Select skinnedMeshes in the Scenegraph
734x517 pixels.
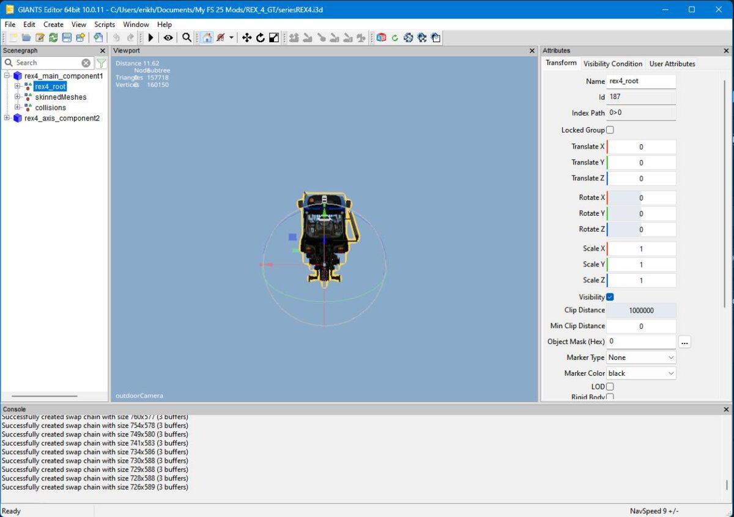pos(61,97)
